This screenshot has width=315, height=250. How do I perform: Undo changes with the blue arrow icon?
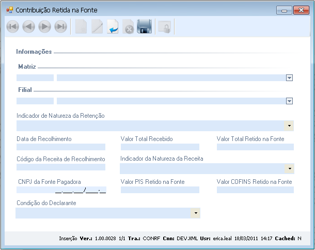click(x=113, y=26)
